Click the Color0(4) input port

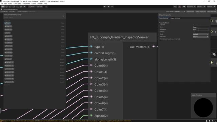(x=91, y=65)
